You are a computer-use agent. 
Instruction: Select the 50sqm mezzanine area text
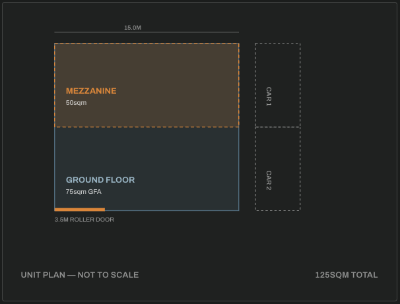click(76, 103)
